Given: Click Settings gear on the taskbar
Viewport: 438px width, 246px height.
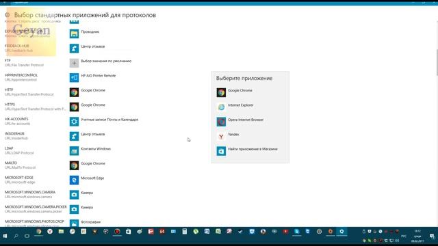Looking at the screenshot, I should [342, 232].
